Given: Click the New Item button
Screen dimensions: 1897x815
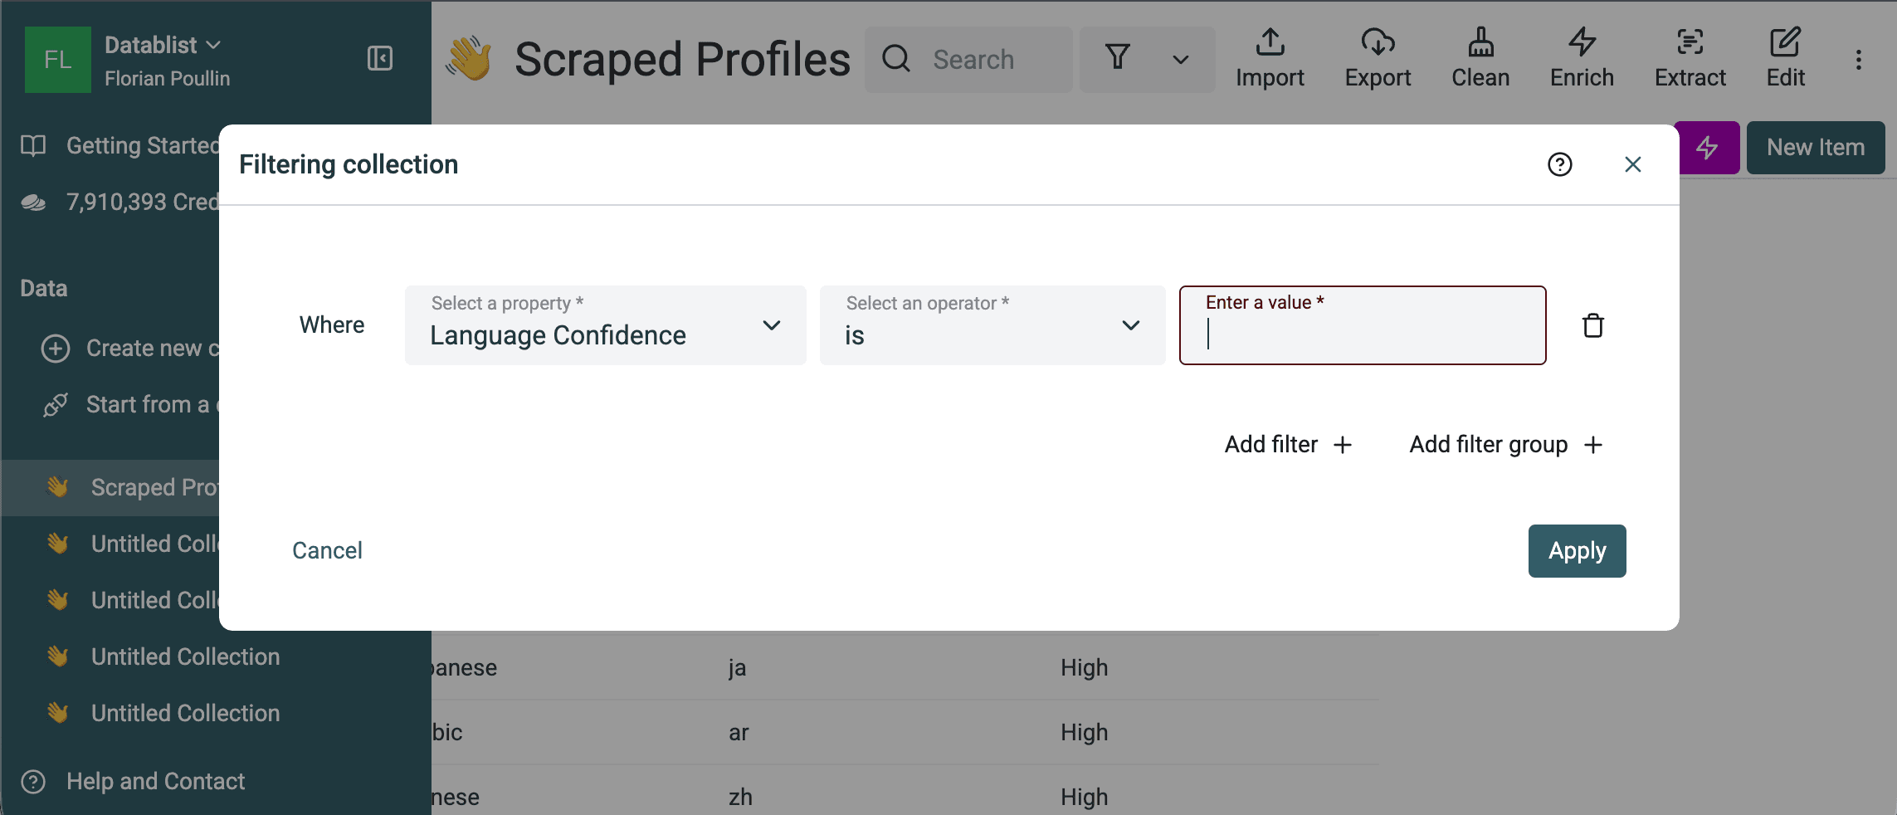Looking at the screenshot, I should [1816, 148].
